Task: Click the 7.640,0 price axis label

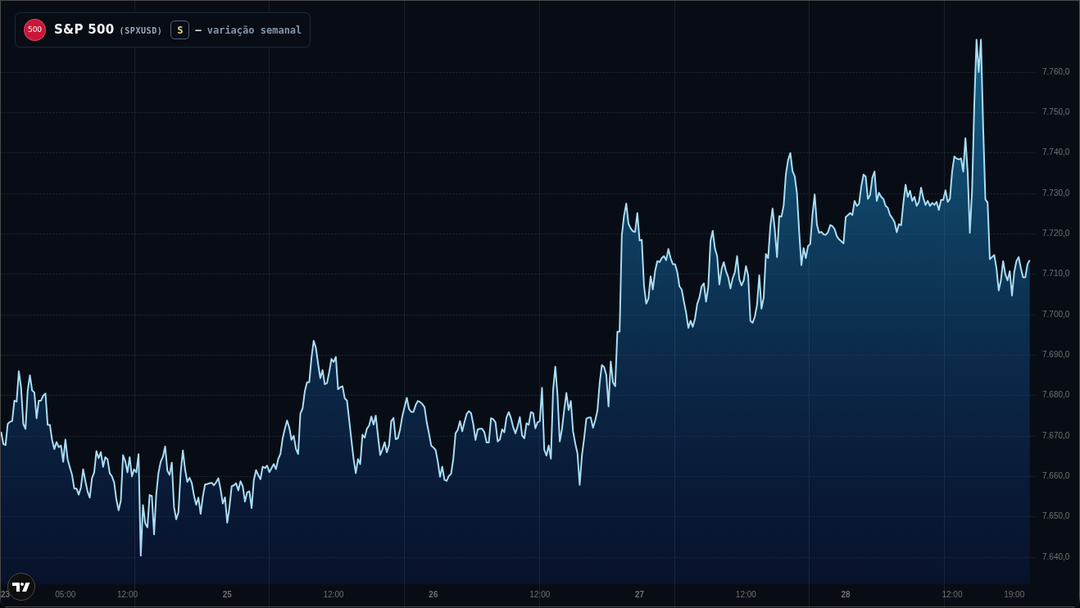Action: 1056,557
